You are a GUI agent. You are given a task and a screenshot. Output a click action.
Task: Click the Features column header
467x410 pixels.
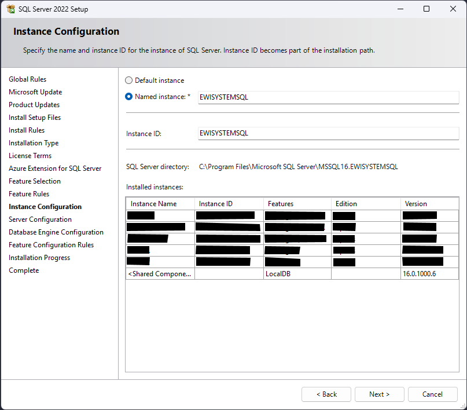[297, 204]
